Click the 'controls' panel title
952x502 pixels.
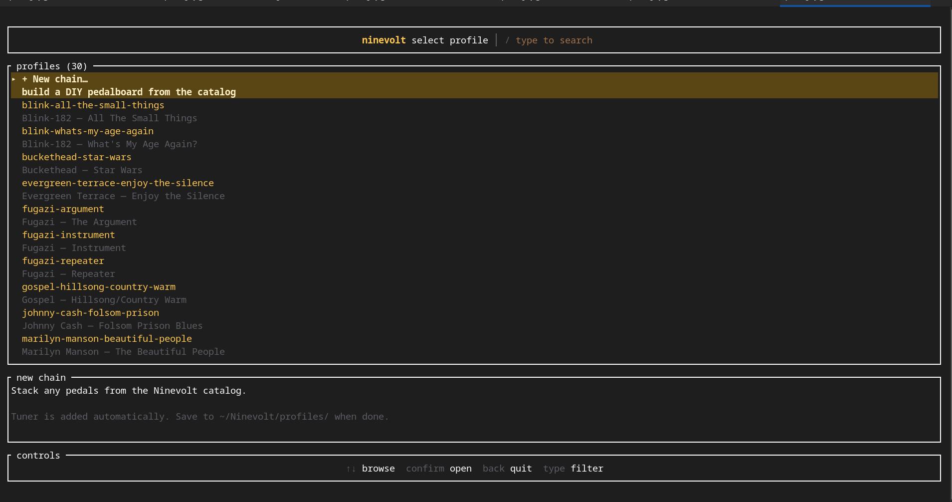pos(38,455)
